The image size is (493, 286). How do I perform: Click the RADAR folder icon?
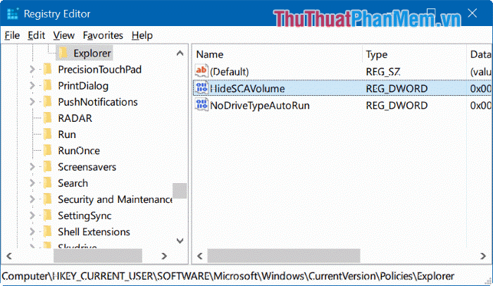pos(47,118)
